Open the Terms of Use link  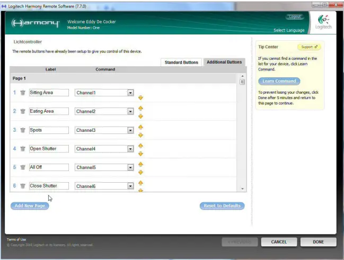click(16, 239)
